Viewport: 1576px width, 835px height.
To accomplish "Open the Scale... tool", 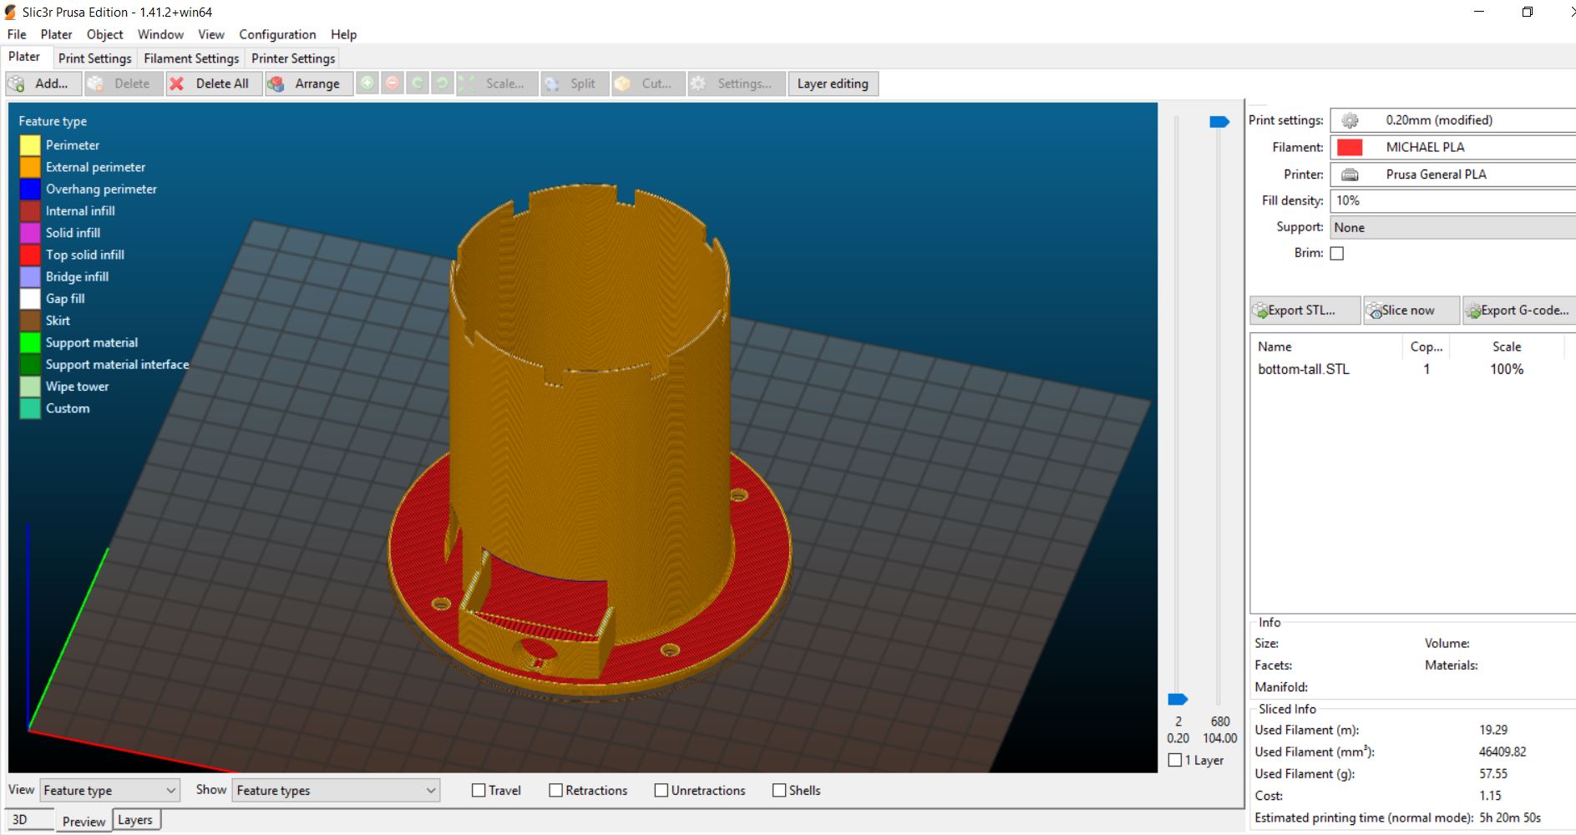I will click(x=496, y=83).
